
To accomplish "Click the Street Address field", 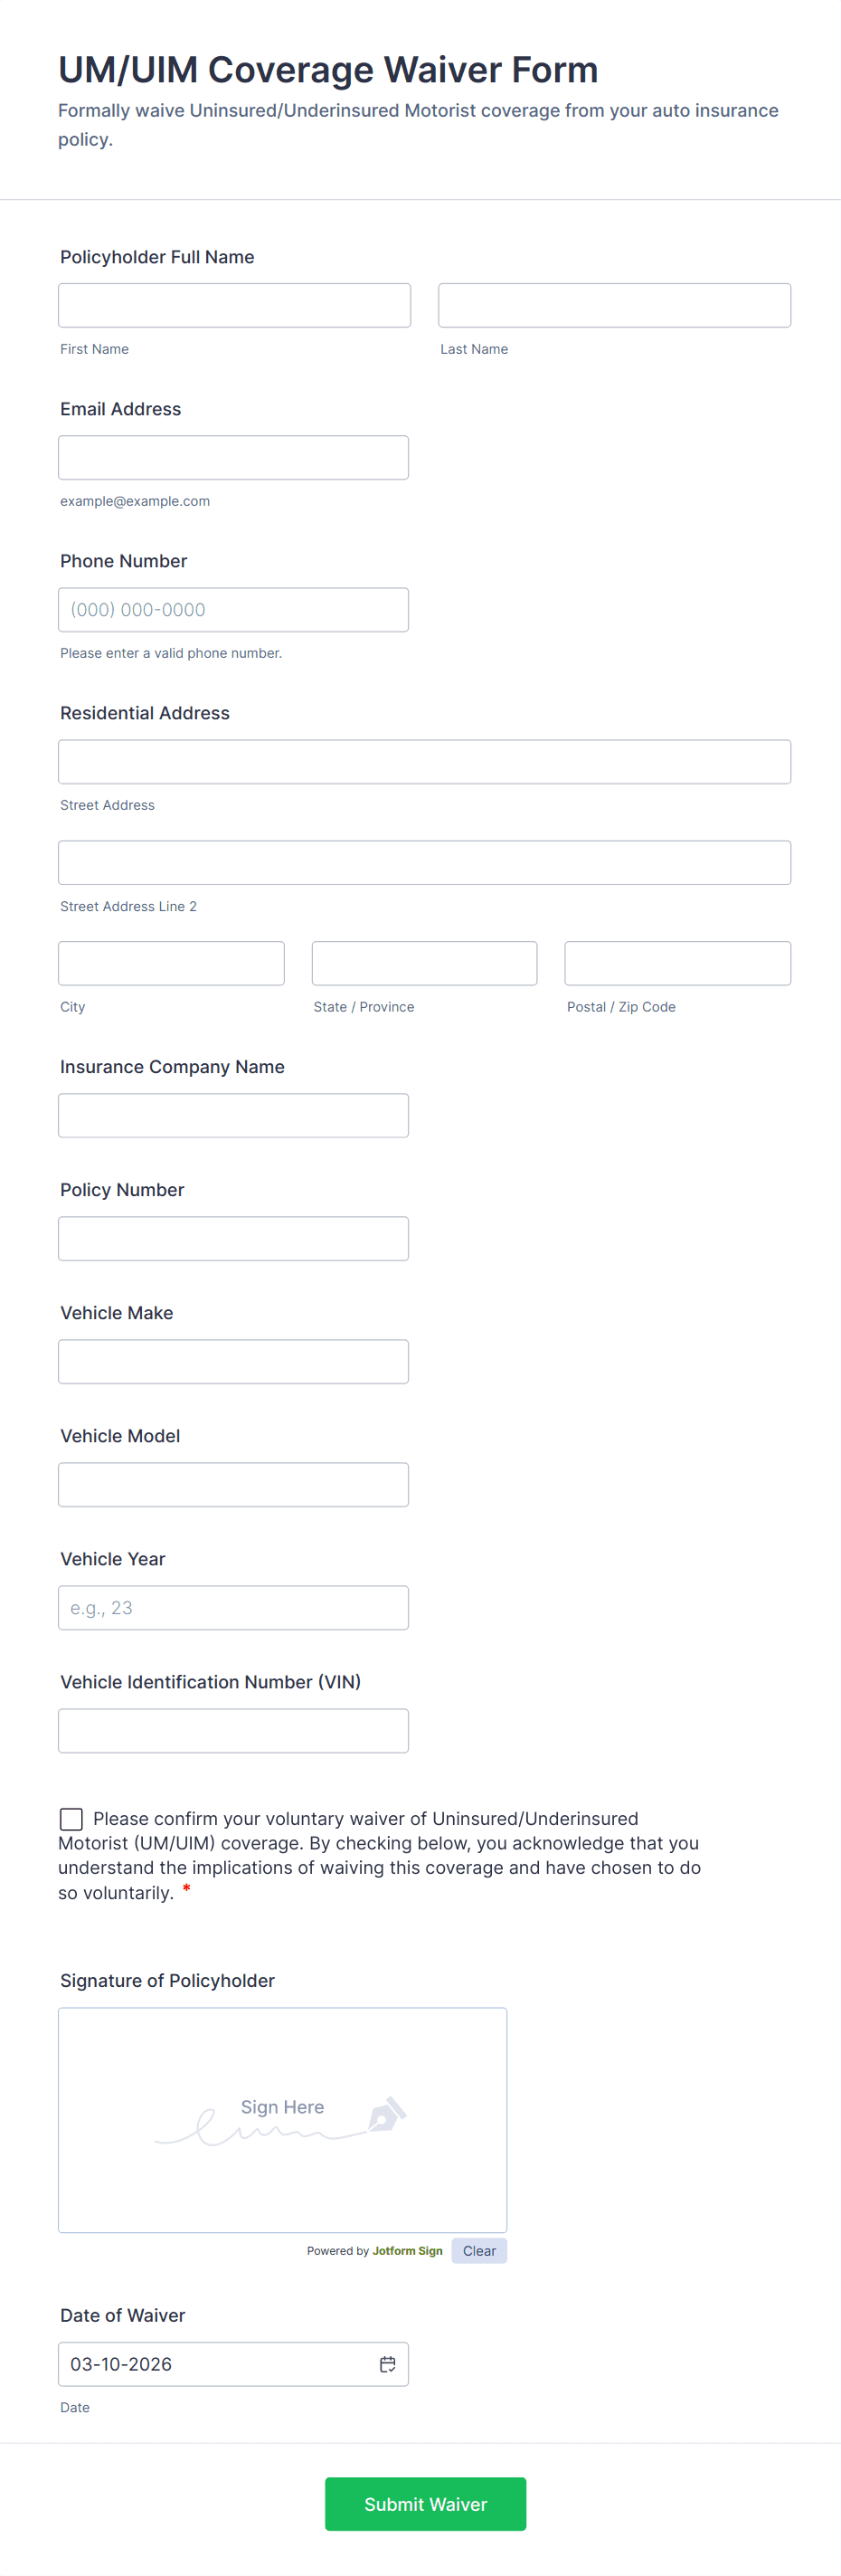I will (424, 761).
